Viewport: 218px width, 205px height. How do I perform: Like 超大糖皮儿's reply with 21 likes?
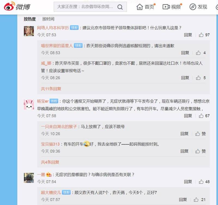coord(196,200)
